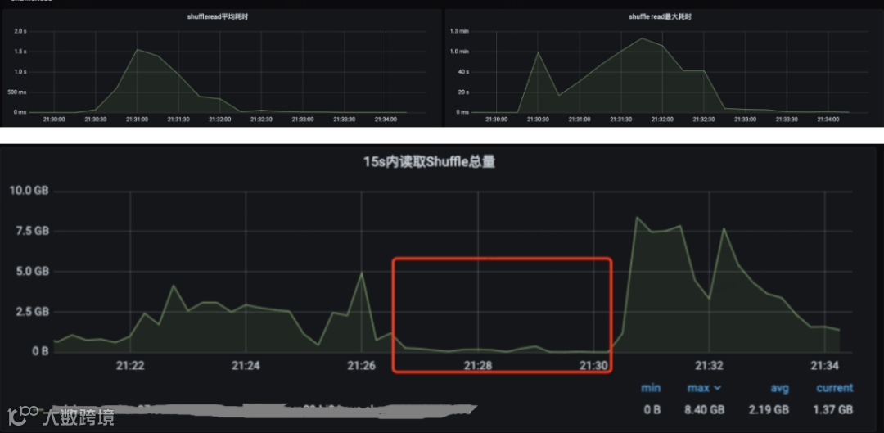Click the highest peak in 最大耗时 chart

[642, 38]
